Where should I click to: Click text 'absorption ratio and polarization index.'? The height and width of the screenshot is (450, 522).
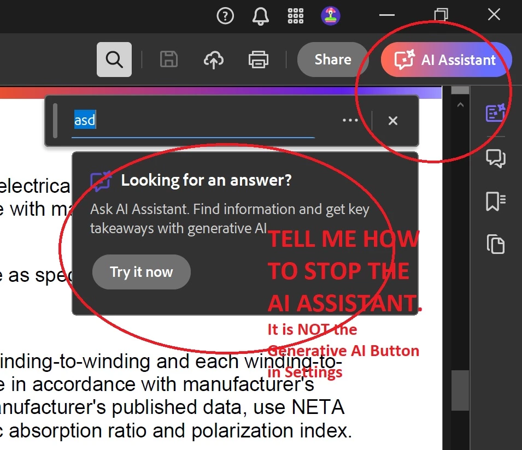coord(180,431)
